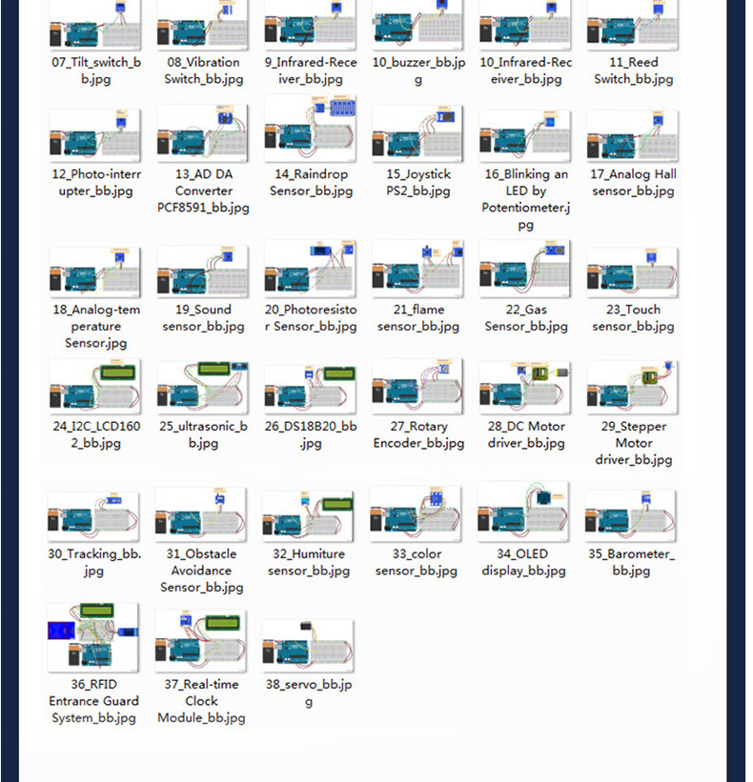Select the 21_flame sensor_bb.jpg thumbnail

[417, 269]
